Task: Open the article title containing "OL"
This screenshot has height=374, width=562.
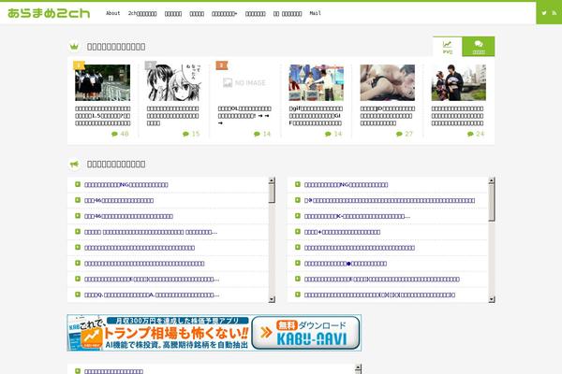Action: pos(244,116)
